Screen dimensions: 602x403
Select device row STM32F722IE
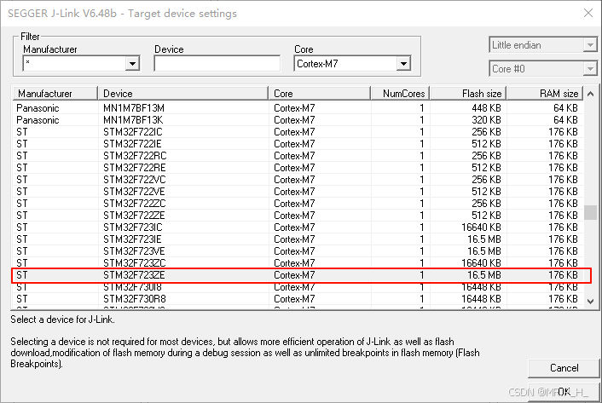coord(298,144)
